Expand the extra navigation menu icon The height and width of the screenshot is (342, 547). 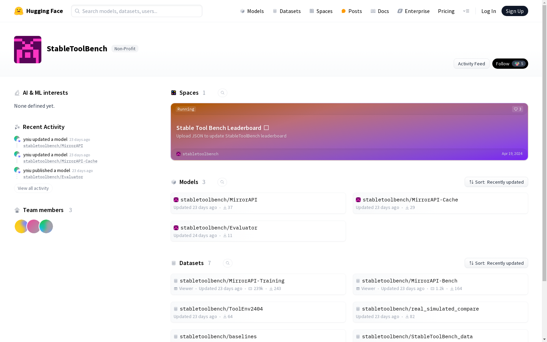[x=466, y=11]
